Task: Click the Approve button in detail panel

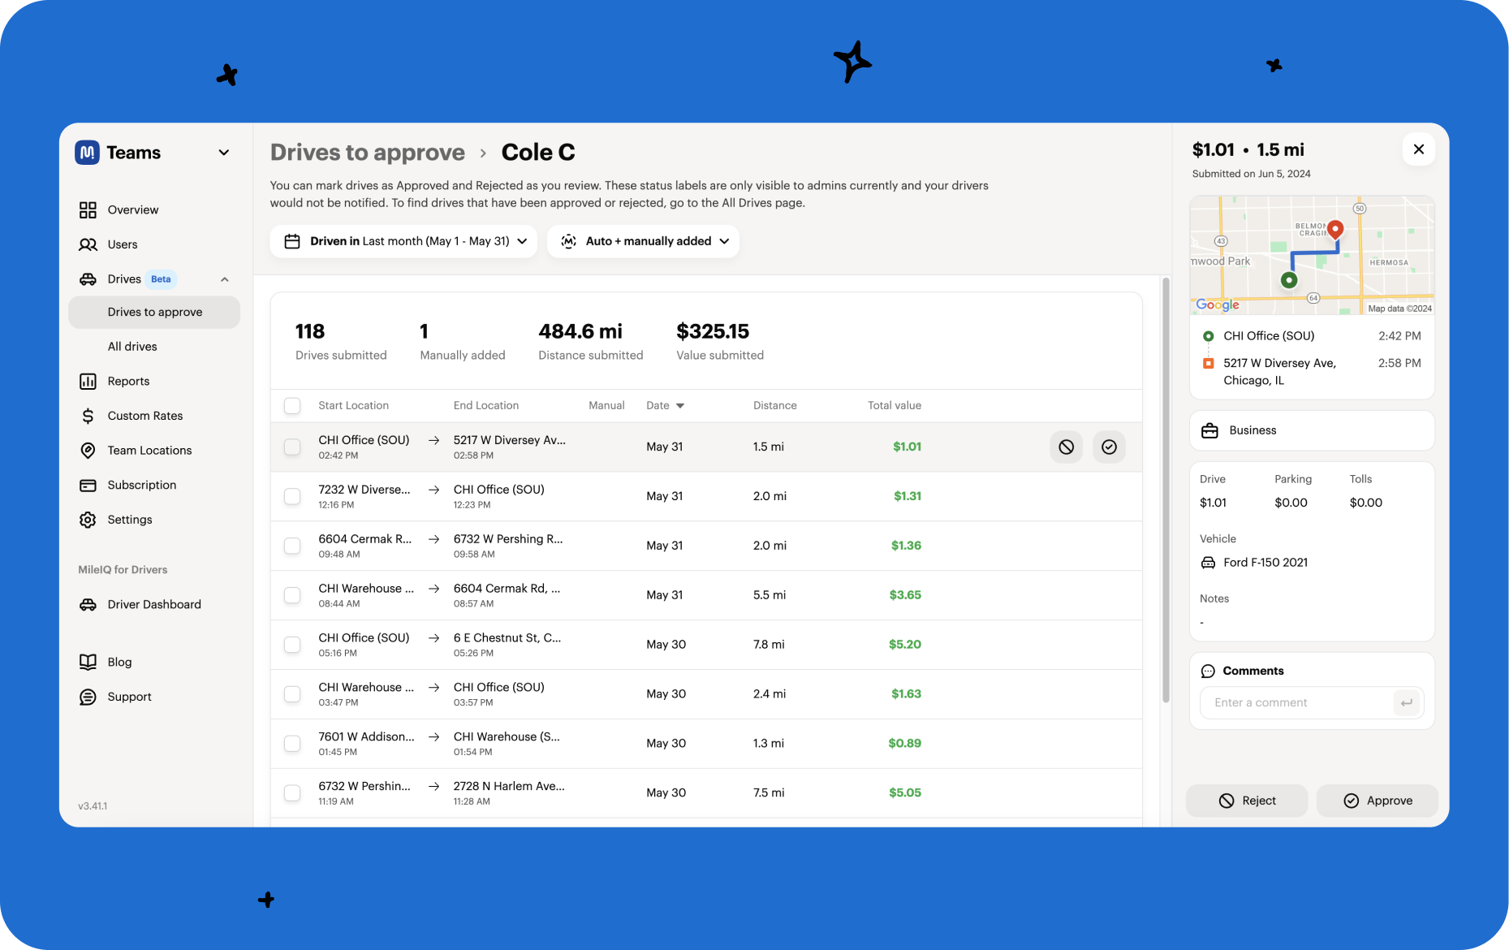Action: [x=1378, y=801]
